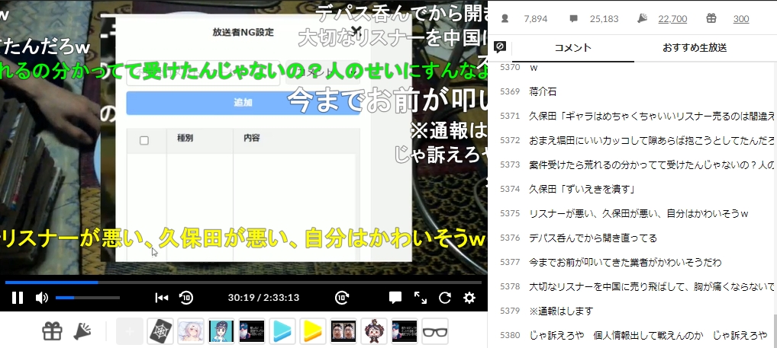This screenshot has width=777, height=348.
Task: Choose the yellow play-shaped item
Action: point(312,331)
